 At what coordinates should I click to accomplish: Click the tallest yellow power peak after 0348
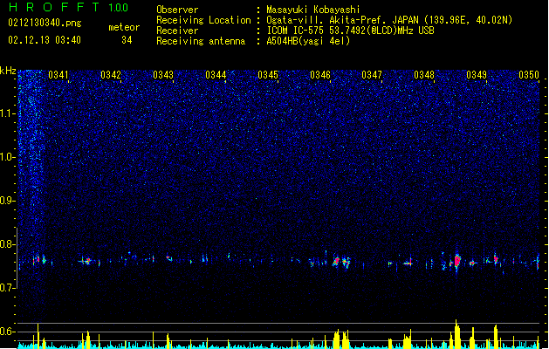456,333
